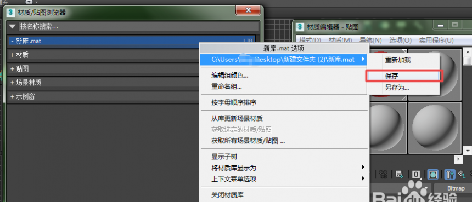
Task: Maximize the Material Editor window
Action: click(x=455, y=25)
